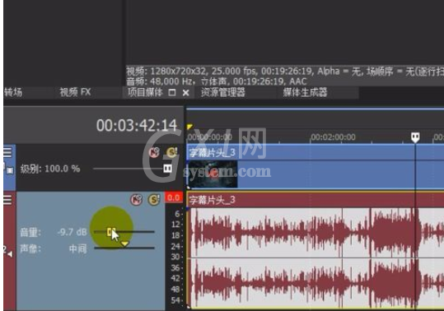This screenshot has width=444, height=311.
Task: Select the video clip thumbnail 字幕片头_3
Action: (213, 174)
